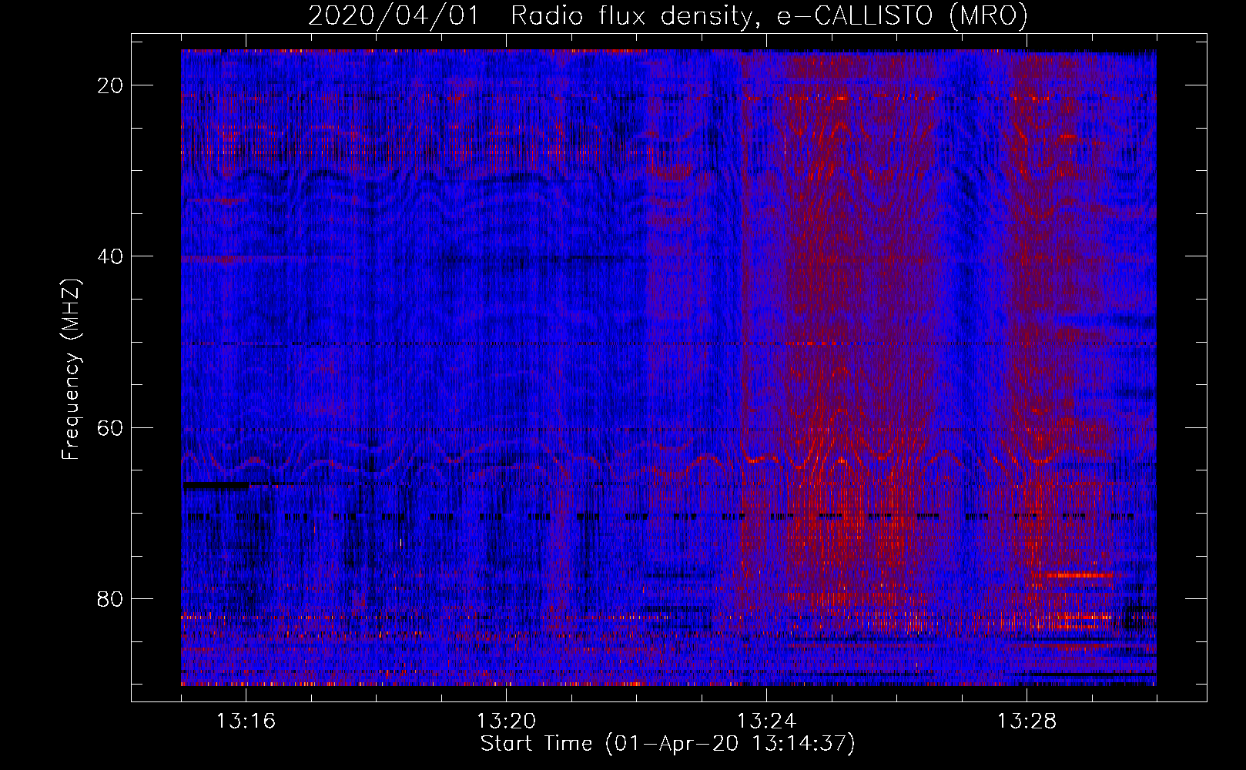Click the 80 frequency tick label
This screenshot has height=770, width=1246.
[110, 598]
